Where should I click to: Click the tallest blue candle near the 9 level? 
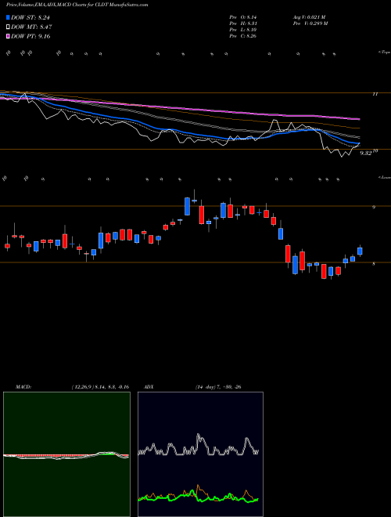[x=187, y=206]
